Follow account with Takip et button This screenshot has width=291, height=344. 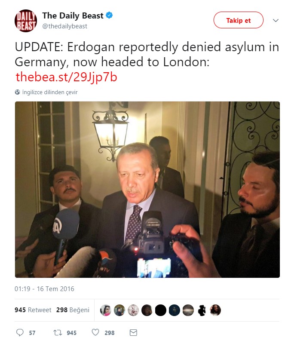pos(239,20)
